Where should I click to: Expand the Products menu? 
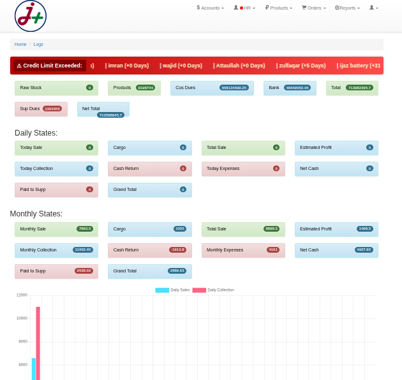pos(278,8)
